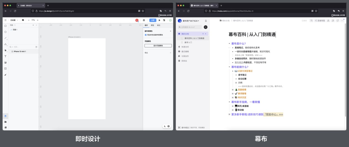Click the blue 分享 button

153,20
